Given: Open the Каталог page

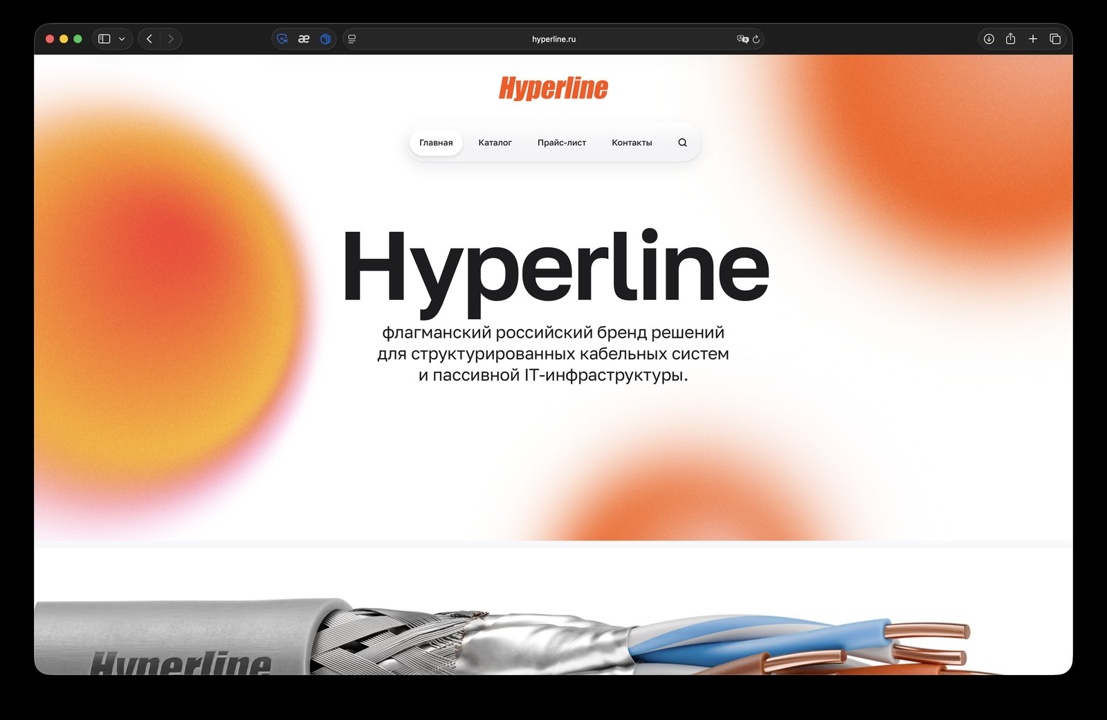Looking at the screenshot, I should pyautogui.click(x=495, y=143).
